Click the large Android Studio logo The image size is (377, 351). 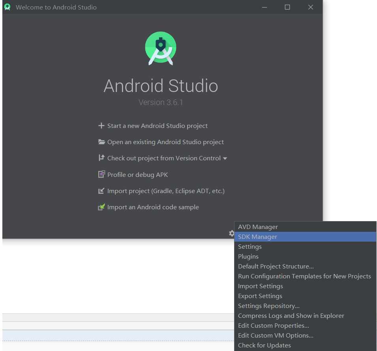pyautogui.click(x=161, y=48)
